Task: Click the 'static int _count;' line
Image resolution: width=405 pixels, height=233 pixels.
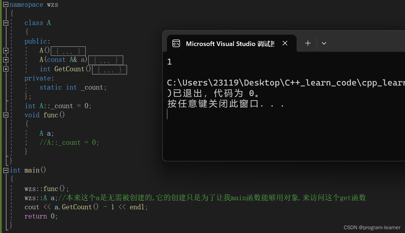Action: click(73, 87)
